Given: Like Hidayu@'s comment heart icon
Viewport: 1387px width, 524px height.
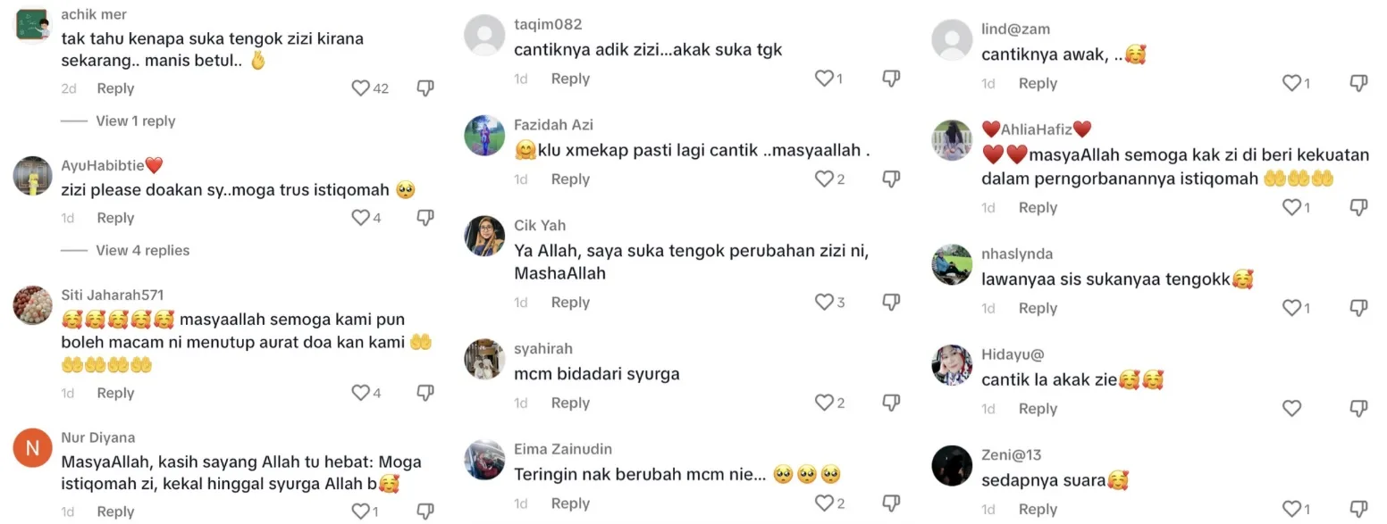Looking at the screenshot, I should (x=1291, y=409).
